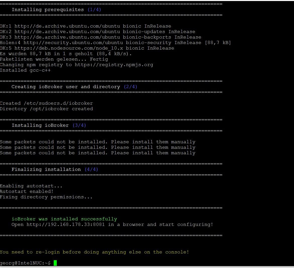Click the URL http://192.168.178.33:8081

pos(66,224)
